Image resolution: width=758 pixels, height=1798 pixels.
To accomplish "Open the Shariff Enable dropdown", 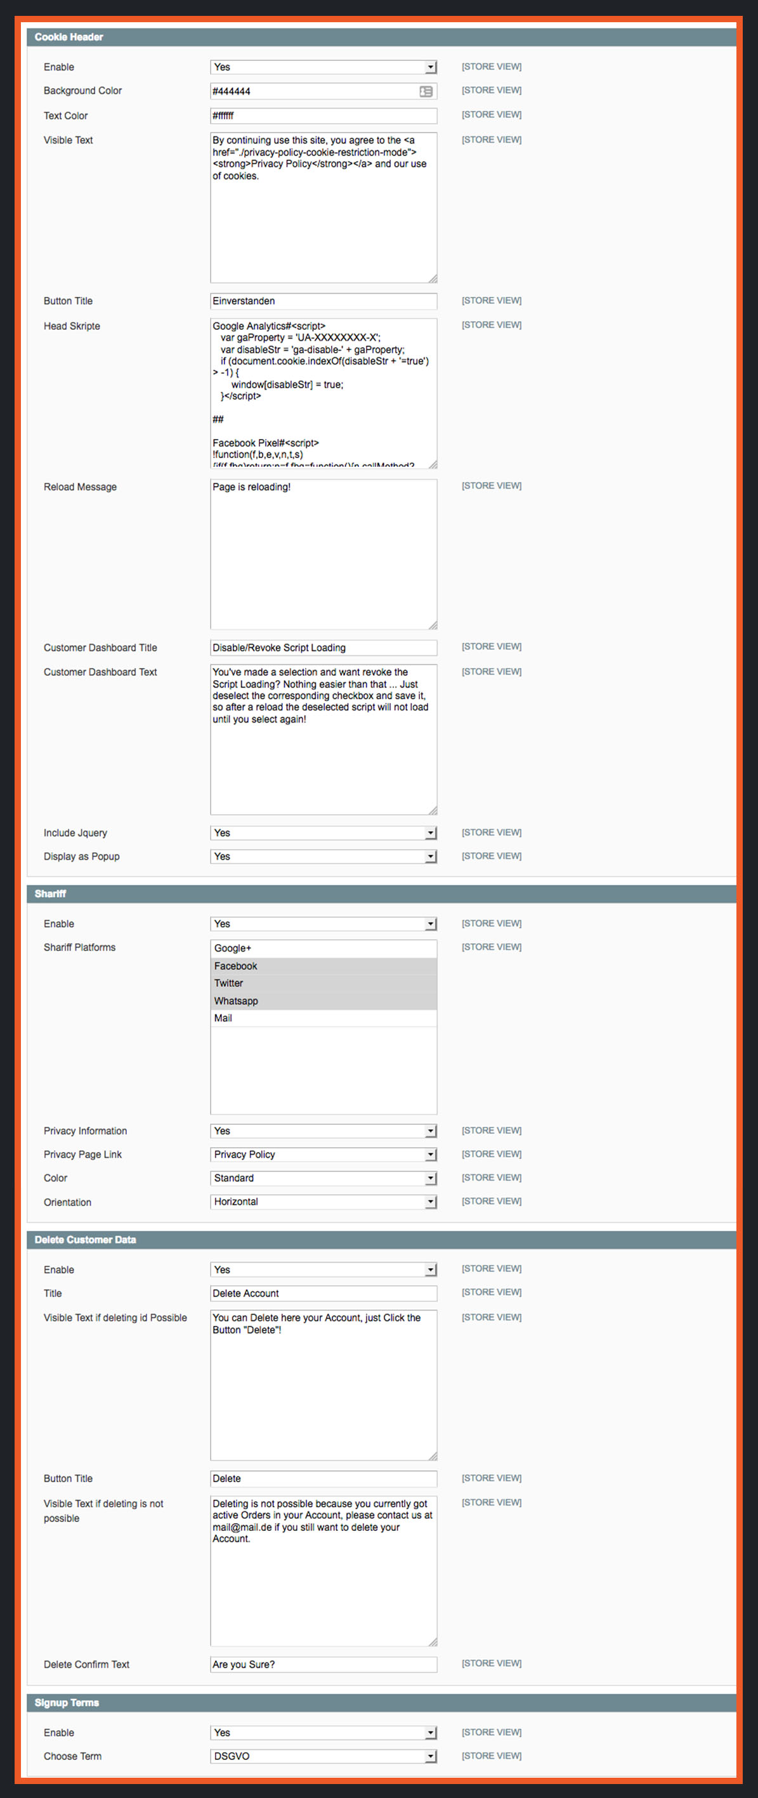I will pyautogui.click(x=323, y=924).
